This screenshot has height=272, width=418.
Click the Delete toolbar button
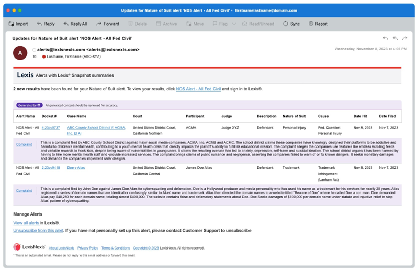coord(138,24)
